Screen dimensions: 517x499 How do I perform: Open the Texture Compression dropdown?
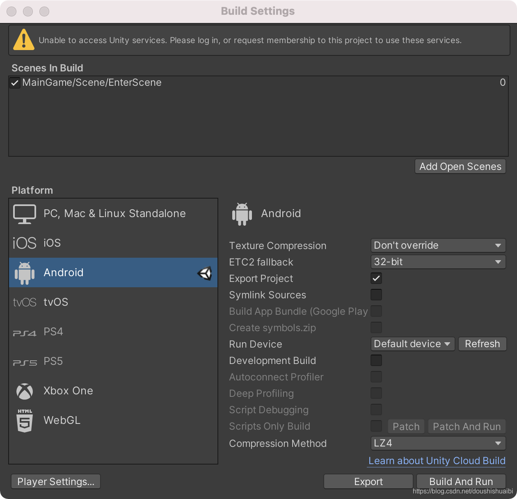[437, 245]
